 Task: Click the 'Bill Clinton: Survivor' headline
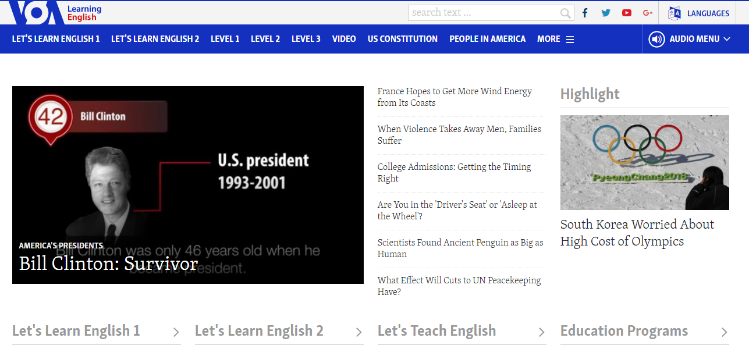pyautogui.click(x=109, y=264)
